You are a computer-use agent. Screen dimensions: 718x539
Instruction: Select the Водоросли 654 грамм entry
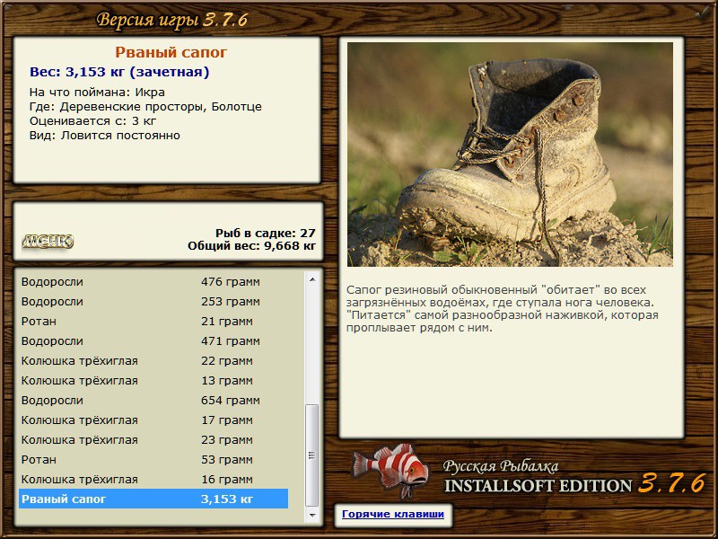(x=153, y=400)
